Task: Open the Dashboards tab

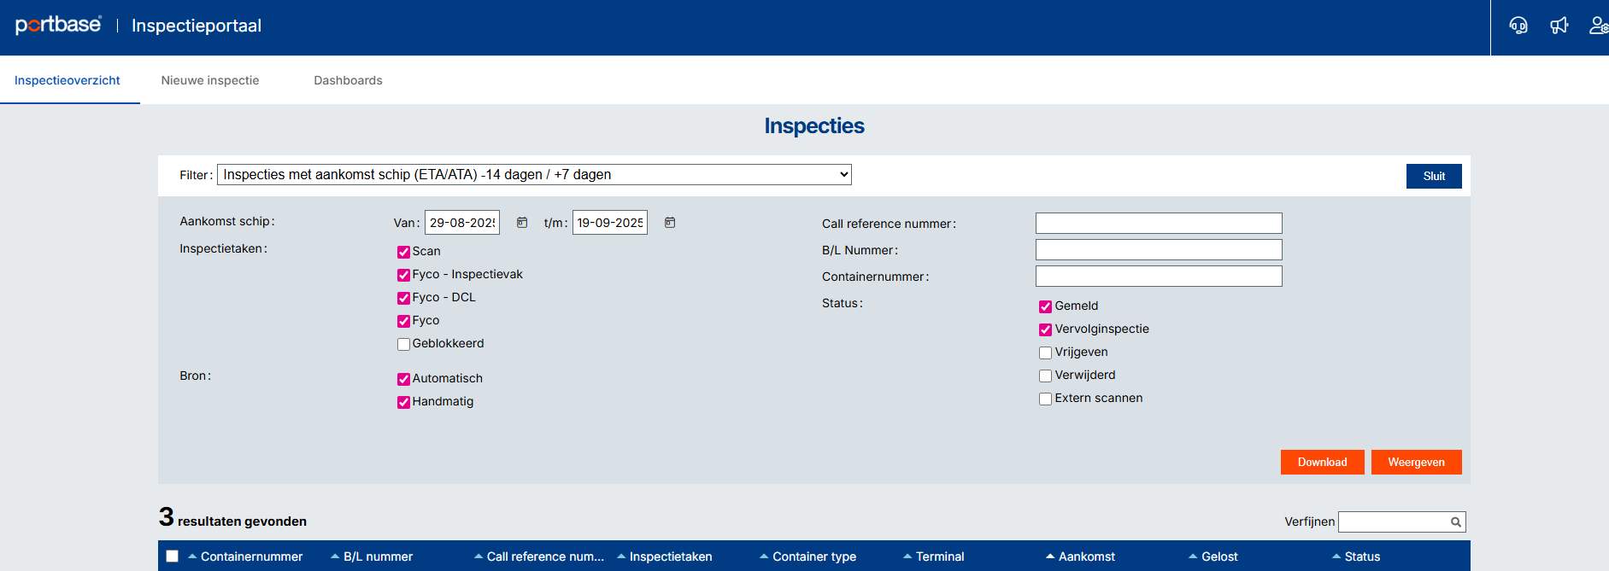Action: tap(348, 80)
